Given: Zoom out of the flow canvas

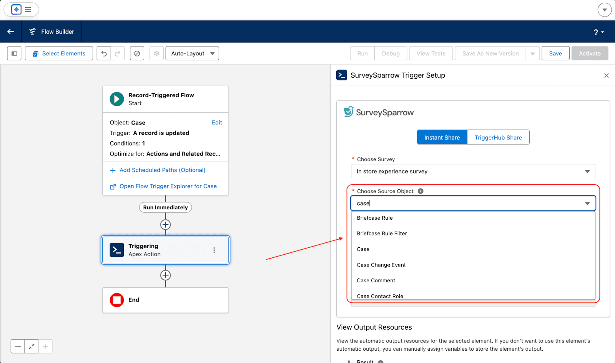Looking at the screenshot, I should click(18, 346).
